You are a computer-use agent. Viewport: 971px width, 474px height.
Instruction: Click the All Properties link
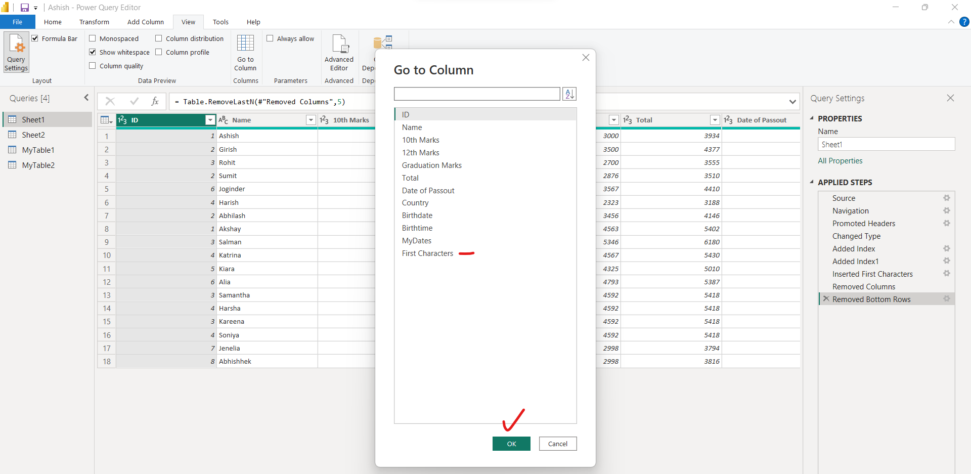[x=840, y=161]
